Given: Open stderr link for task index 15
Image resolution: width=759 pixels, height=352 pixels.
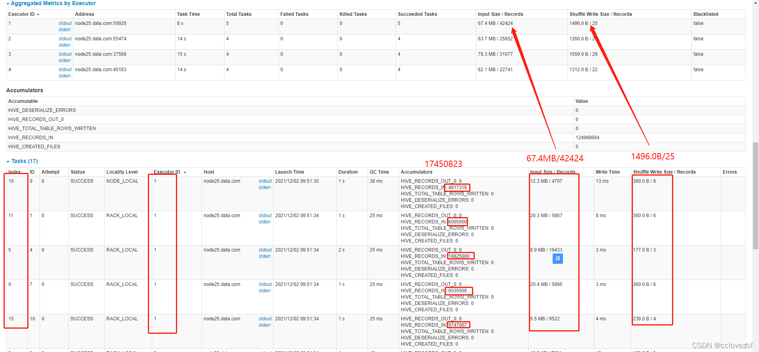Looking at the screenshot, I should click(265, 325).
